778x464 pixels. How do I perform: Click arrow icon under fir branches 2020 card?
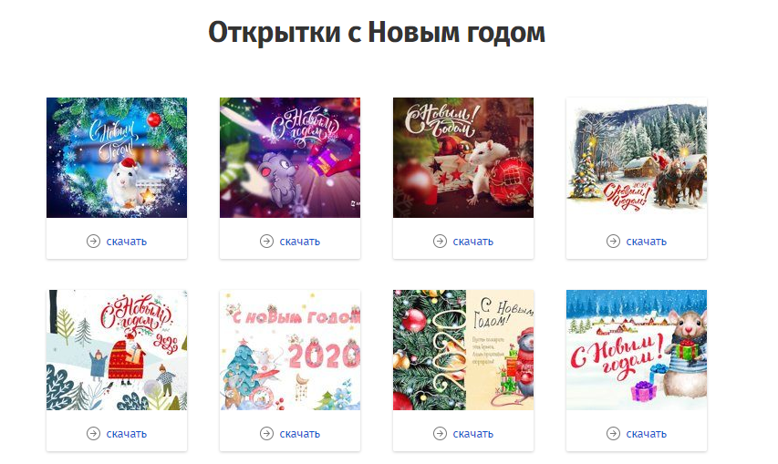tap(440, 434)
